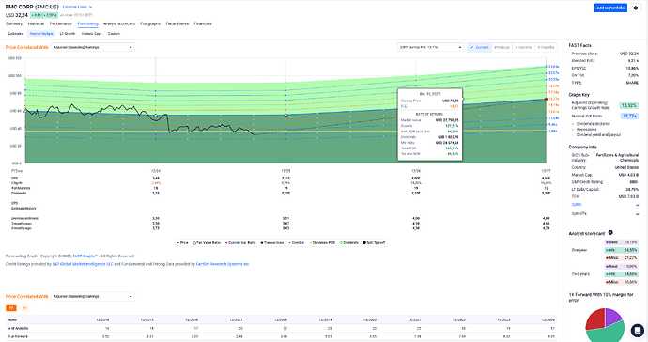Select the Estimates sub-tab
The width and height of the screenshot is (648, 342).
coord(16,34)
